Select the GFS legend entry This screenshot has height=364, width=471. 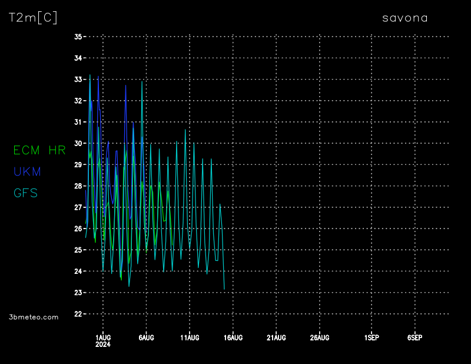click(x=25, y=193)
